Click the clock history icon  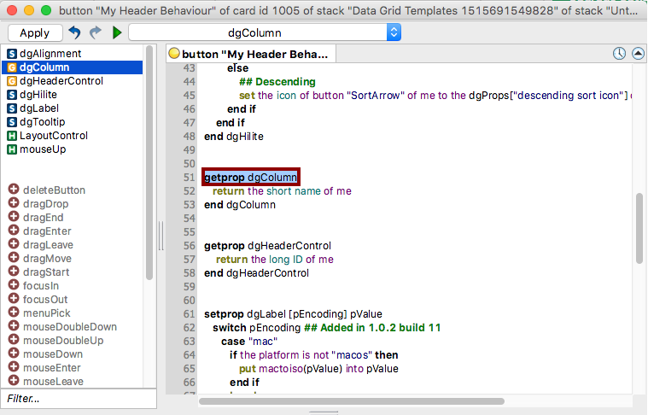point(619,53)
